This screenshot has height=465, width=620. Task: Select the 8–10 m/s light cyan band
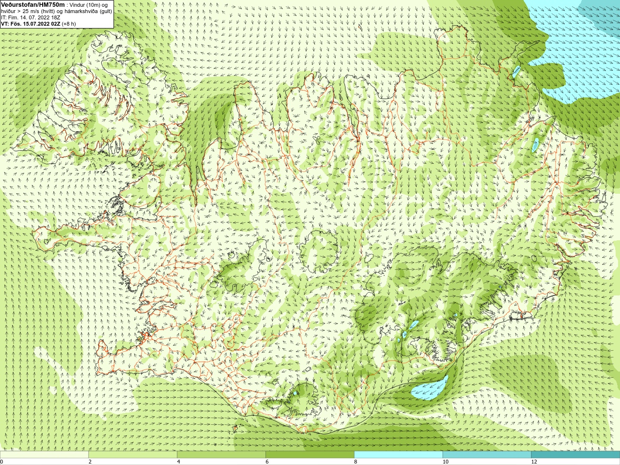pos(399,455)
